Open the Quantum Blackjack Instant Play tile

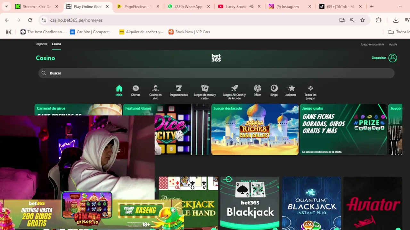[x=311, y=203]
